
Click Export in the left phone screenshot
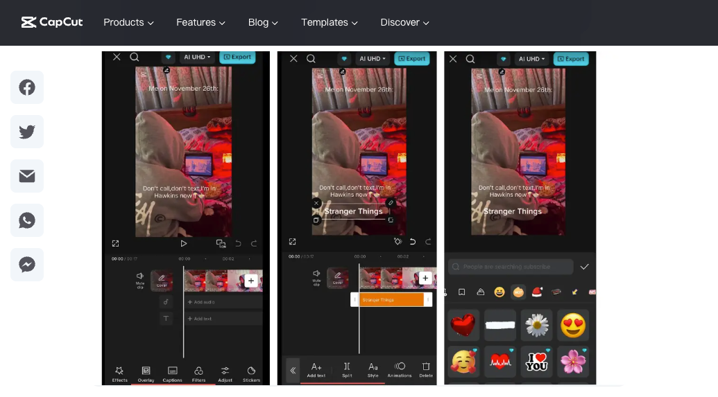237,58
